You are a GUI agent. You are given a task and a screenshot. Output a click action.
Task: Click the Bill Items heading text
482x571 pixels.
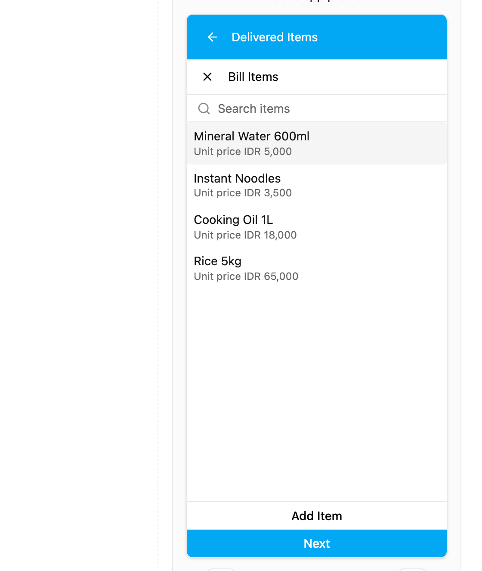coord(253,77)
